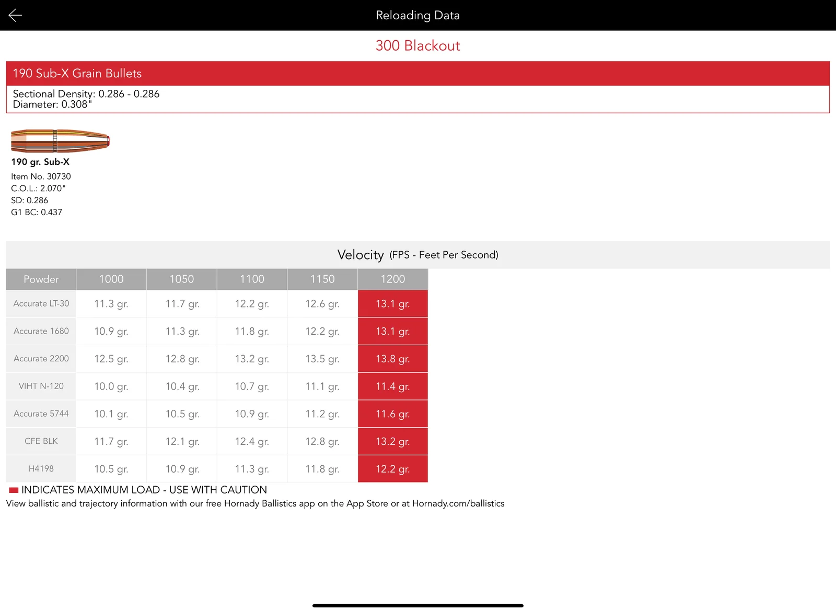This screenshot has height=612, width=836.
Task: Click Accurate LT-30 12.6 gr. cell
Action: pos(322,303)
